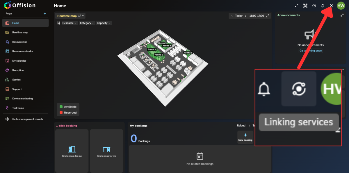Viewport: 349px width, 173px height.
Task: Toggle the Reserved legend entry
Action: 68,113
